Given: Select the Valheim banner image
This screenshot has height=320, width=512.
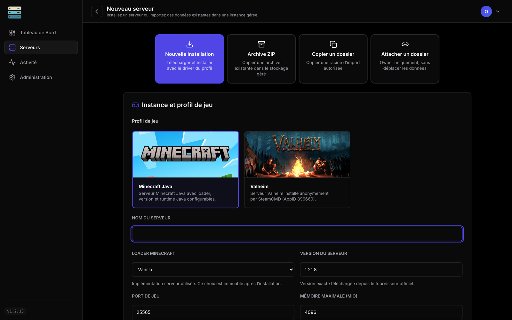Looking at the screenshot, I should coord(297,155).
